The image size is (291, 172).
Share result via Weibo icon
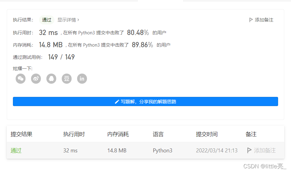[x=36, y=79]
